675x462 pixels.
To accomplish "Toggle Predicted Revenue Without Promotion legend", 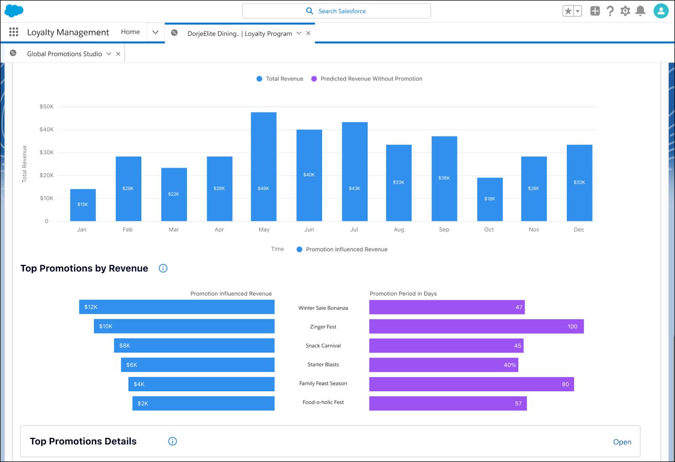I will pyautogui.click(x=367, y=79).
